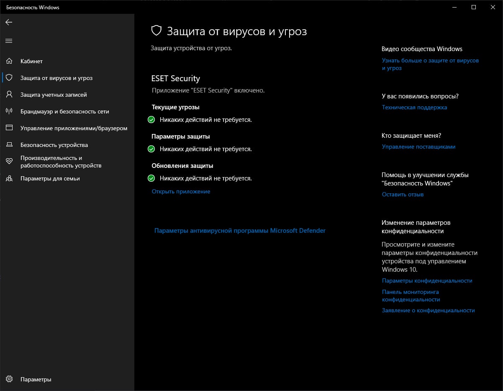503x391 pixels.
Task: Click the laptop icon for device security
Action: [9, 145]
